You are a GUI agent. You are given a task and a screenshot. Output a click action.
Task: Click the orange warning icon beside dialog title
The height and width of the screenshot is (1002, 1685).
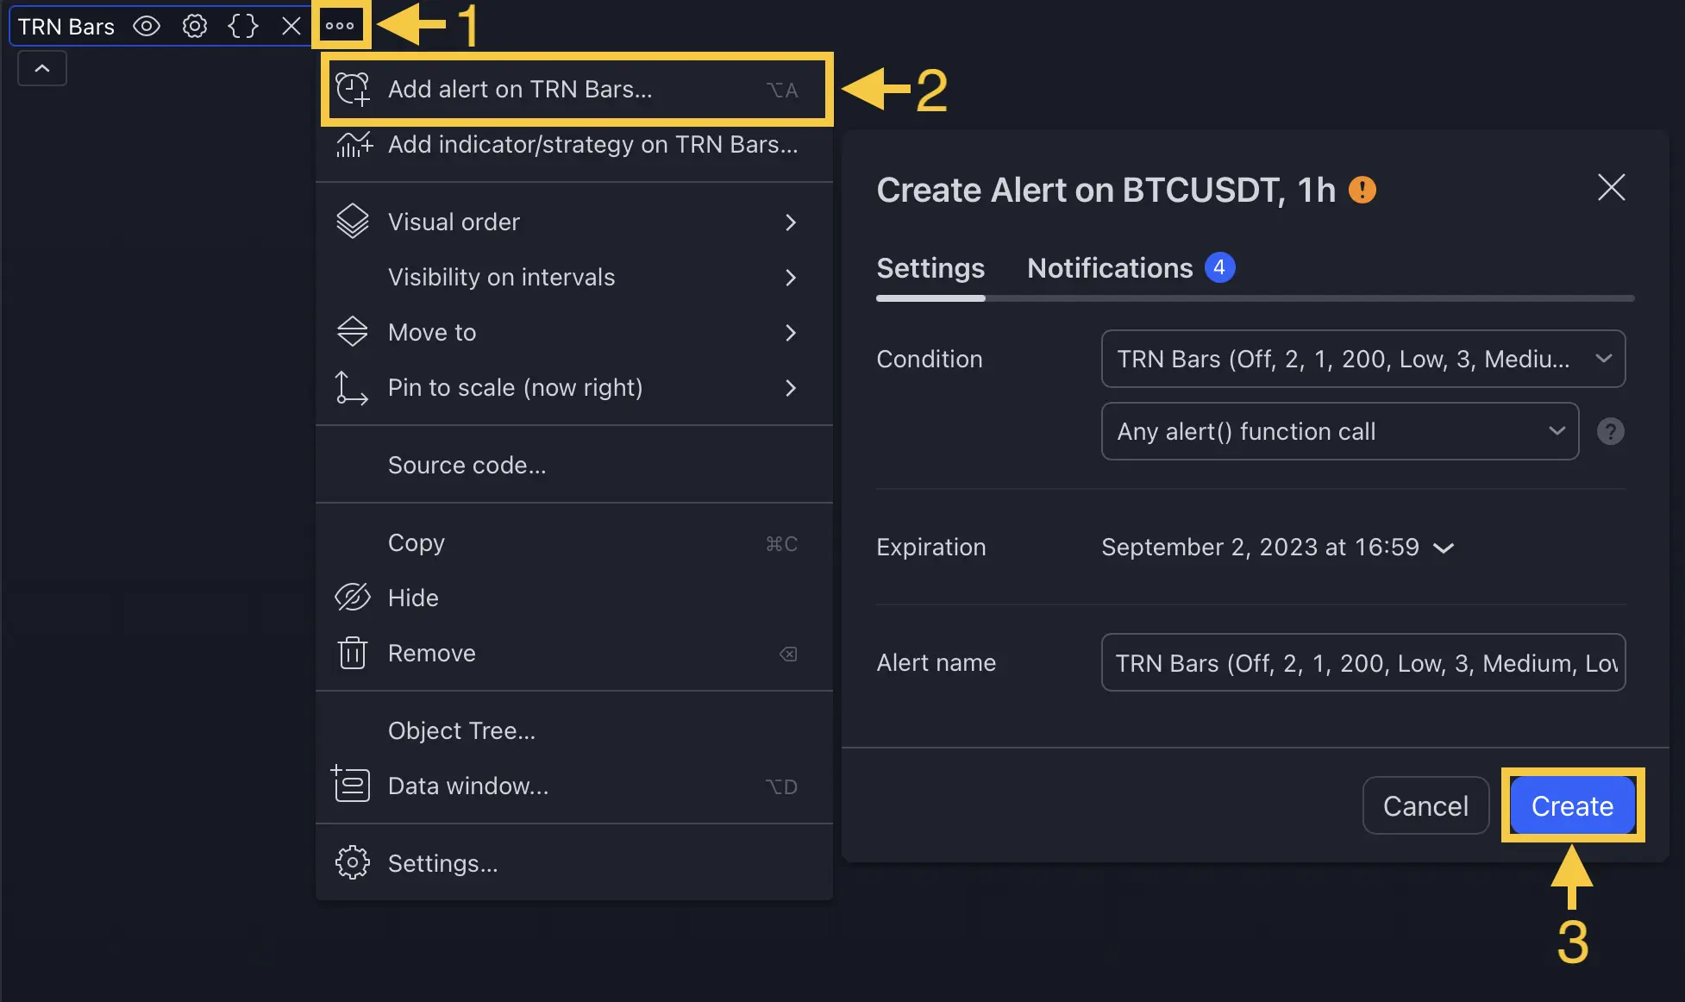point(1362,190)
